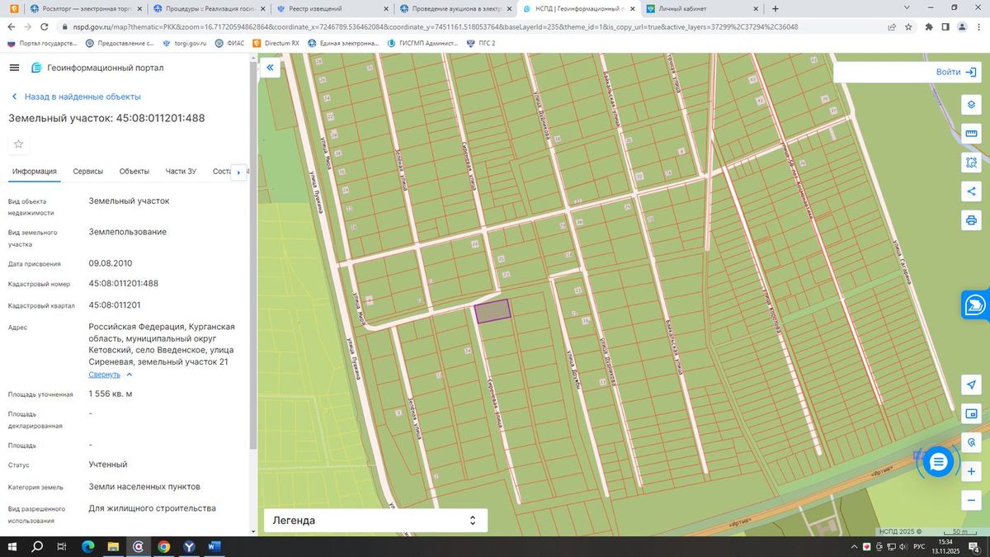Locate my position with the navigation arrow
The image size is (990, 557).
pyautogui.click(x=972, y=385)
